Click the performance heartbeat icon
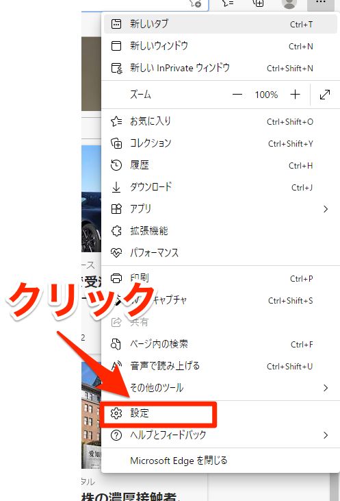Viewport: 340px width, 501px height. click(116, 253)
